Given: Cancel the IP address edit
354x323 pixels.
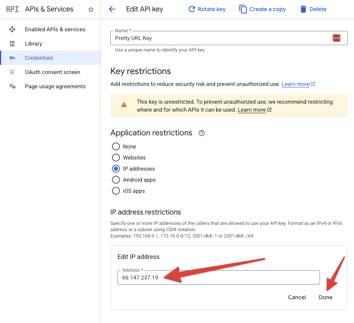Looking at the screenshot, I should click(297, 297).
